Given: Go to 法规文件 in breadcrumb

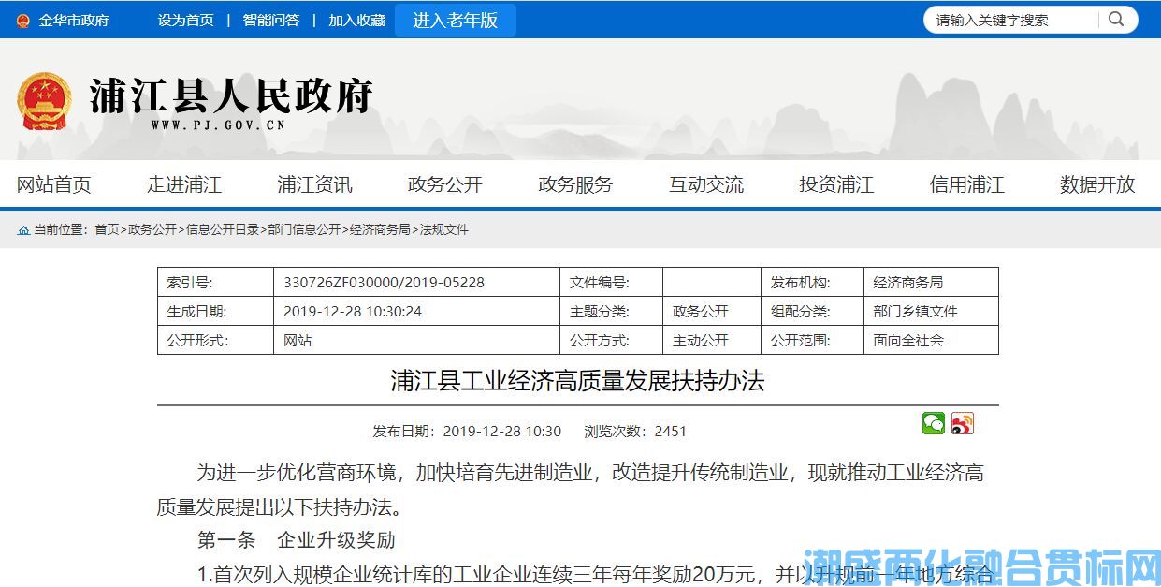Looking at the screenshot, I should pyautogui.click(x=444, y=229).
